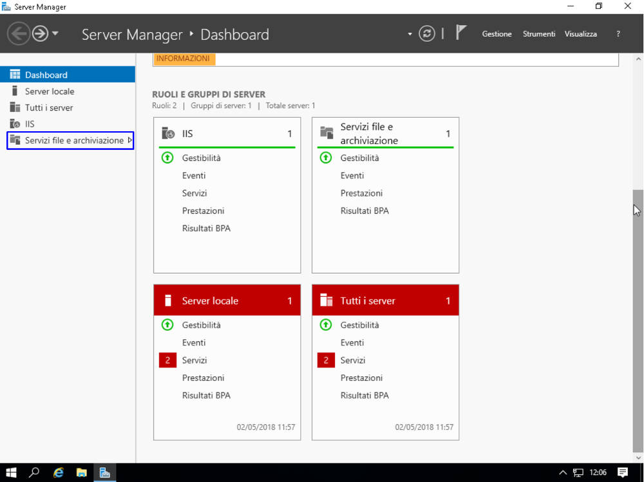Open Gestibilità in the IIS tile
This screenshot has width=644, height=482.
(x=201, y=158)
